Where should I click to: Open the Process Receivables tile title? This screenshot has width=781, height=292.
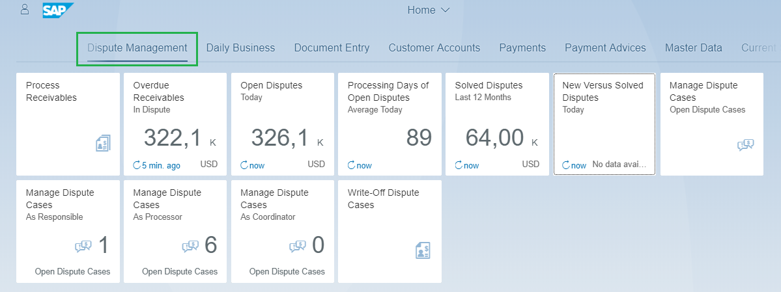[51, 92]
